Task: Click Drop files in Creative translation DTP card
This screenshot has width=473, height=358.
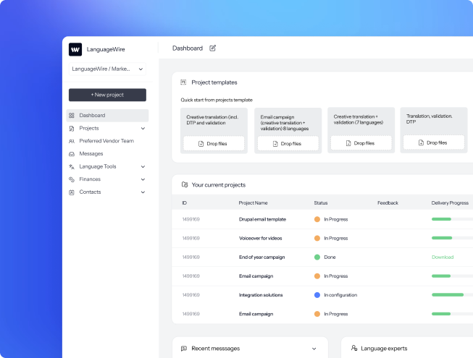Action: pos(214,144)
